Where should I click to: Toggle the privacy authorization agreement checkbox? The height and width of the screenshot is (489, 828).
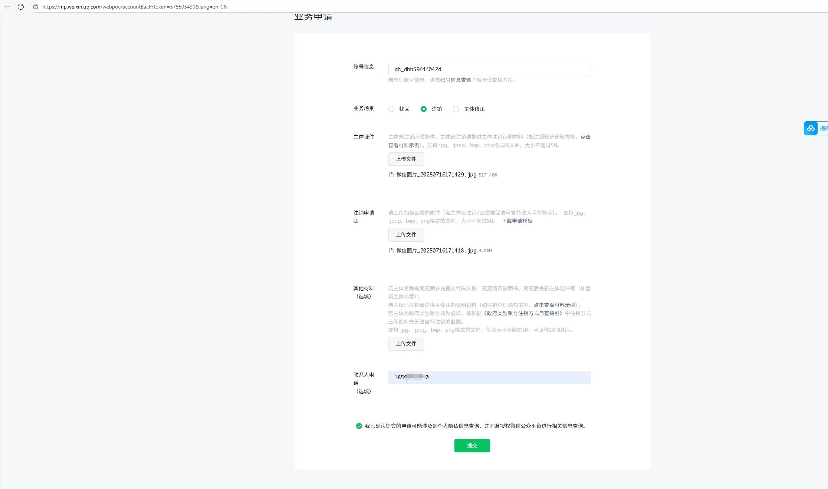pos(359,426)
